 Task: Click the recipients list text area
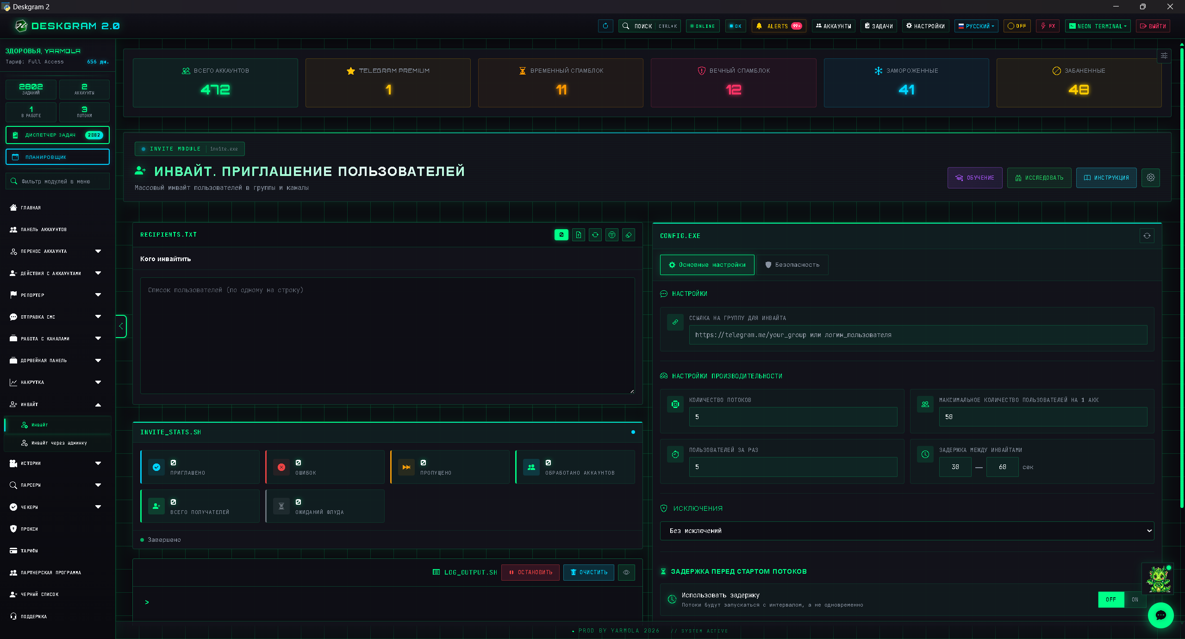point(387,336)
